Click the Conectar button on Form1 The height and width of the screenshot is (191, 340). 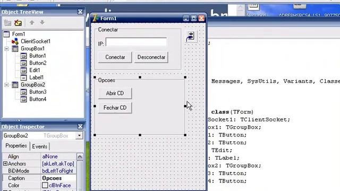(x=115, y=57)
